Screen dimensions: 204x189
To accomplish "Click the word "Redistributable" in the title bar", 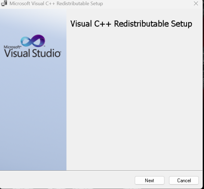I will (x=73, y=4).
